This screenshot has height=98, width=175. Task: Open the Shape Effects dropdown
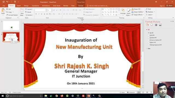(138, 15)
